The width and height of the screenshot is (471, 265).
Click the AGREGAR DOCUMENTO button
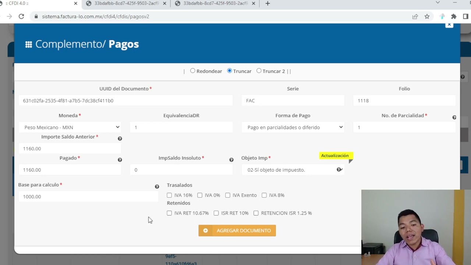[237, 231]
